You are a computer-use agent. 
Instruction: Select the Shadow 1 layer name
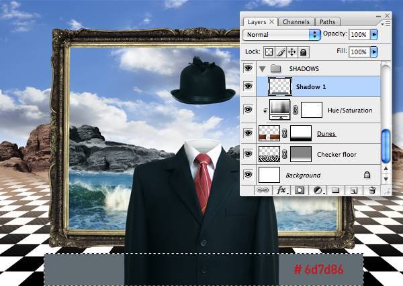point(311,87)
